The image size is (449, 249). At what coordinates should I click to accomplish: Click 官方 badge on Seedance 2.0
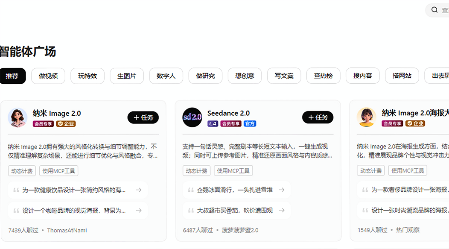click(x=250, y=123)
